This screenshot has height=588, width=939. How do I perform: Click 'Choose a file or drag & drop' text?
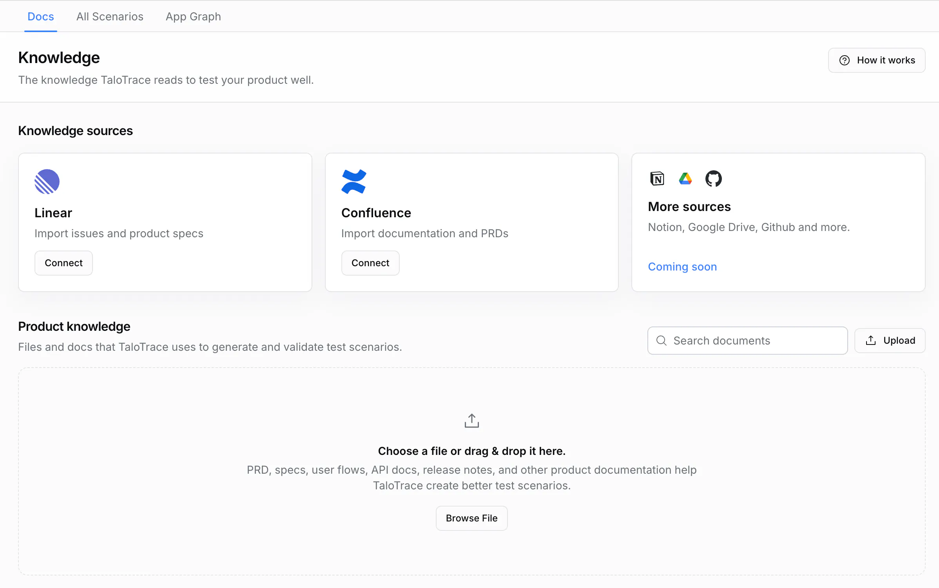pos(471,451)
